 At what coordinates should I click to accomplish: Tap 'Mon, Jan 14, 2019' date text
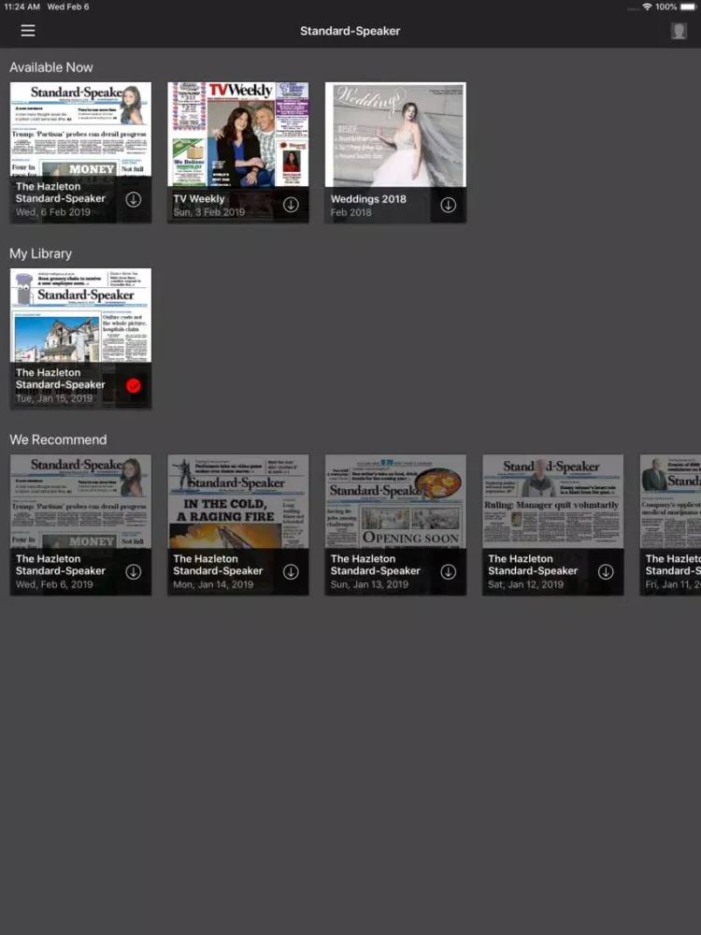[213, 584]
